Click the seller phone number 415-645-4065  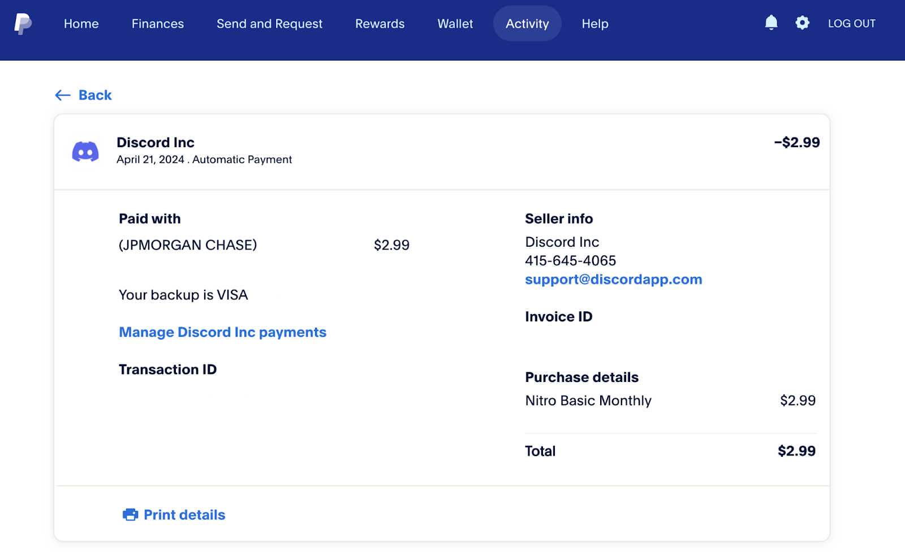pyautogui.click(x=570, y=261)
